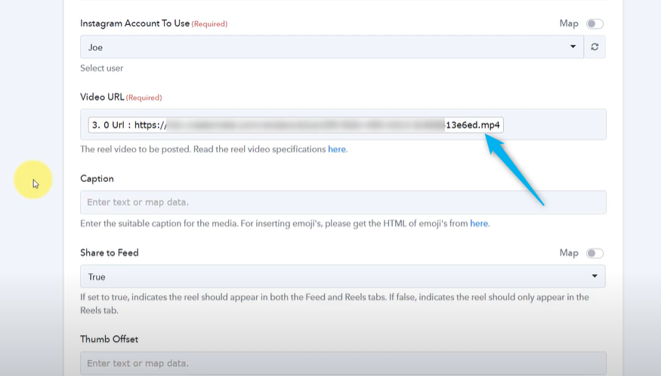Click the Video URL input field
661x376 pixels.
[x=343, y=125]
